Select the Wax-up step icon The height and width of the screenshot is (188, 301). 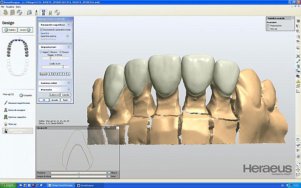point(6,124)
